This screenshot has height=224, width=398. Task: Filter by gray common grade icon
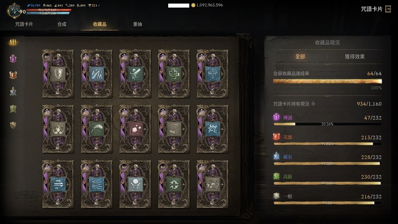(13, 125)
